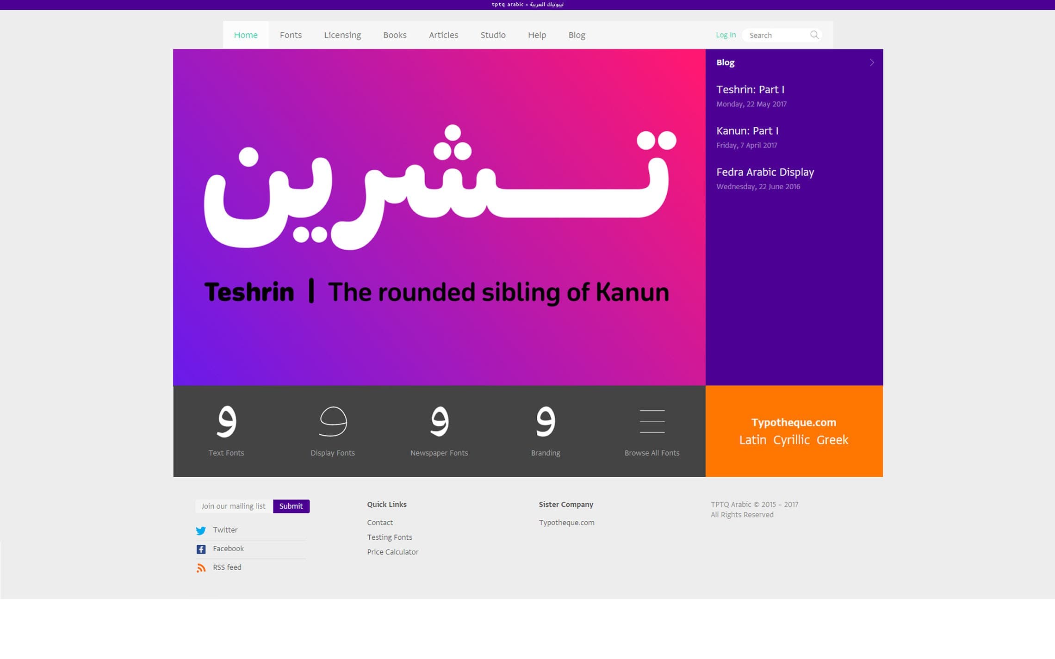The height and width of the screenshot is (659, 1055).
Task: Open Display Fonts outline glyph icon
Action: (x=333, y=421)
